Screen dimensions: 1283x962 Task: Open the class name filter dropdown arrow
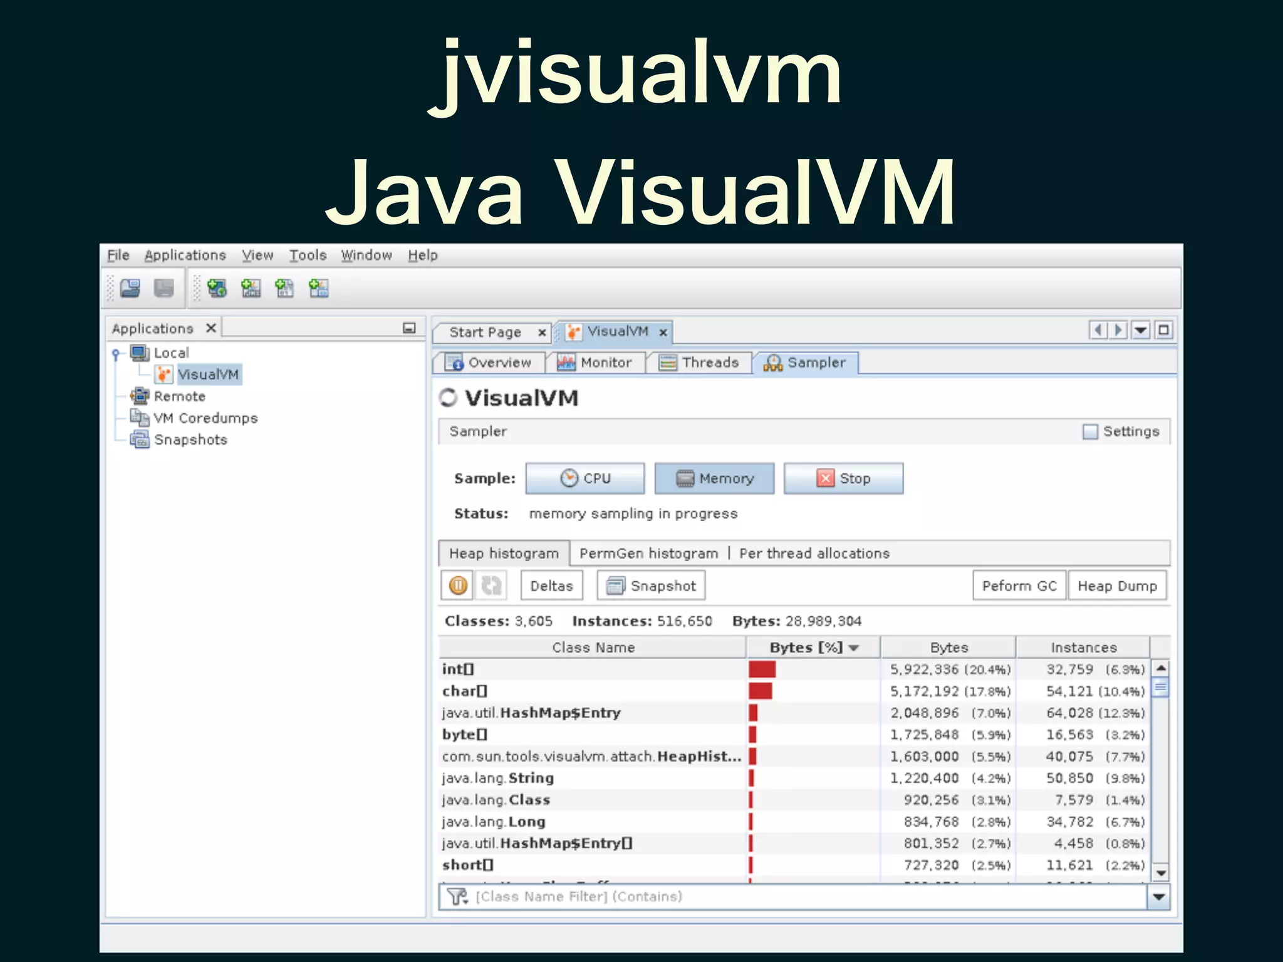point(1159,897)
